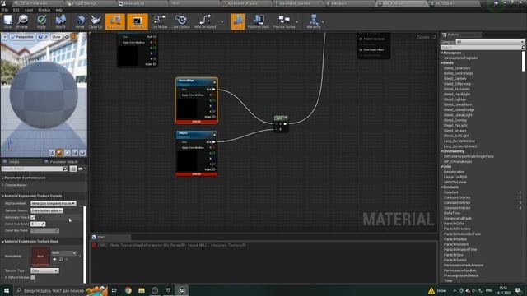Toggle Hide Unrelated nodes
527x296 pixels.
click(x=205, y=21)
